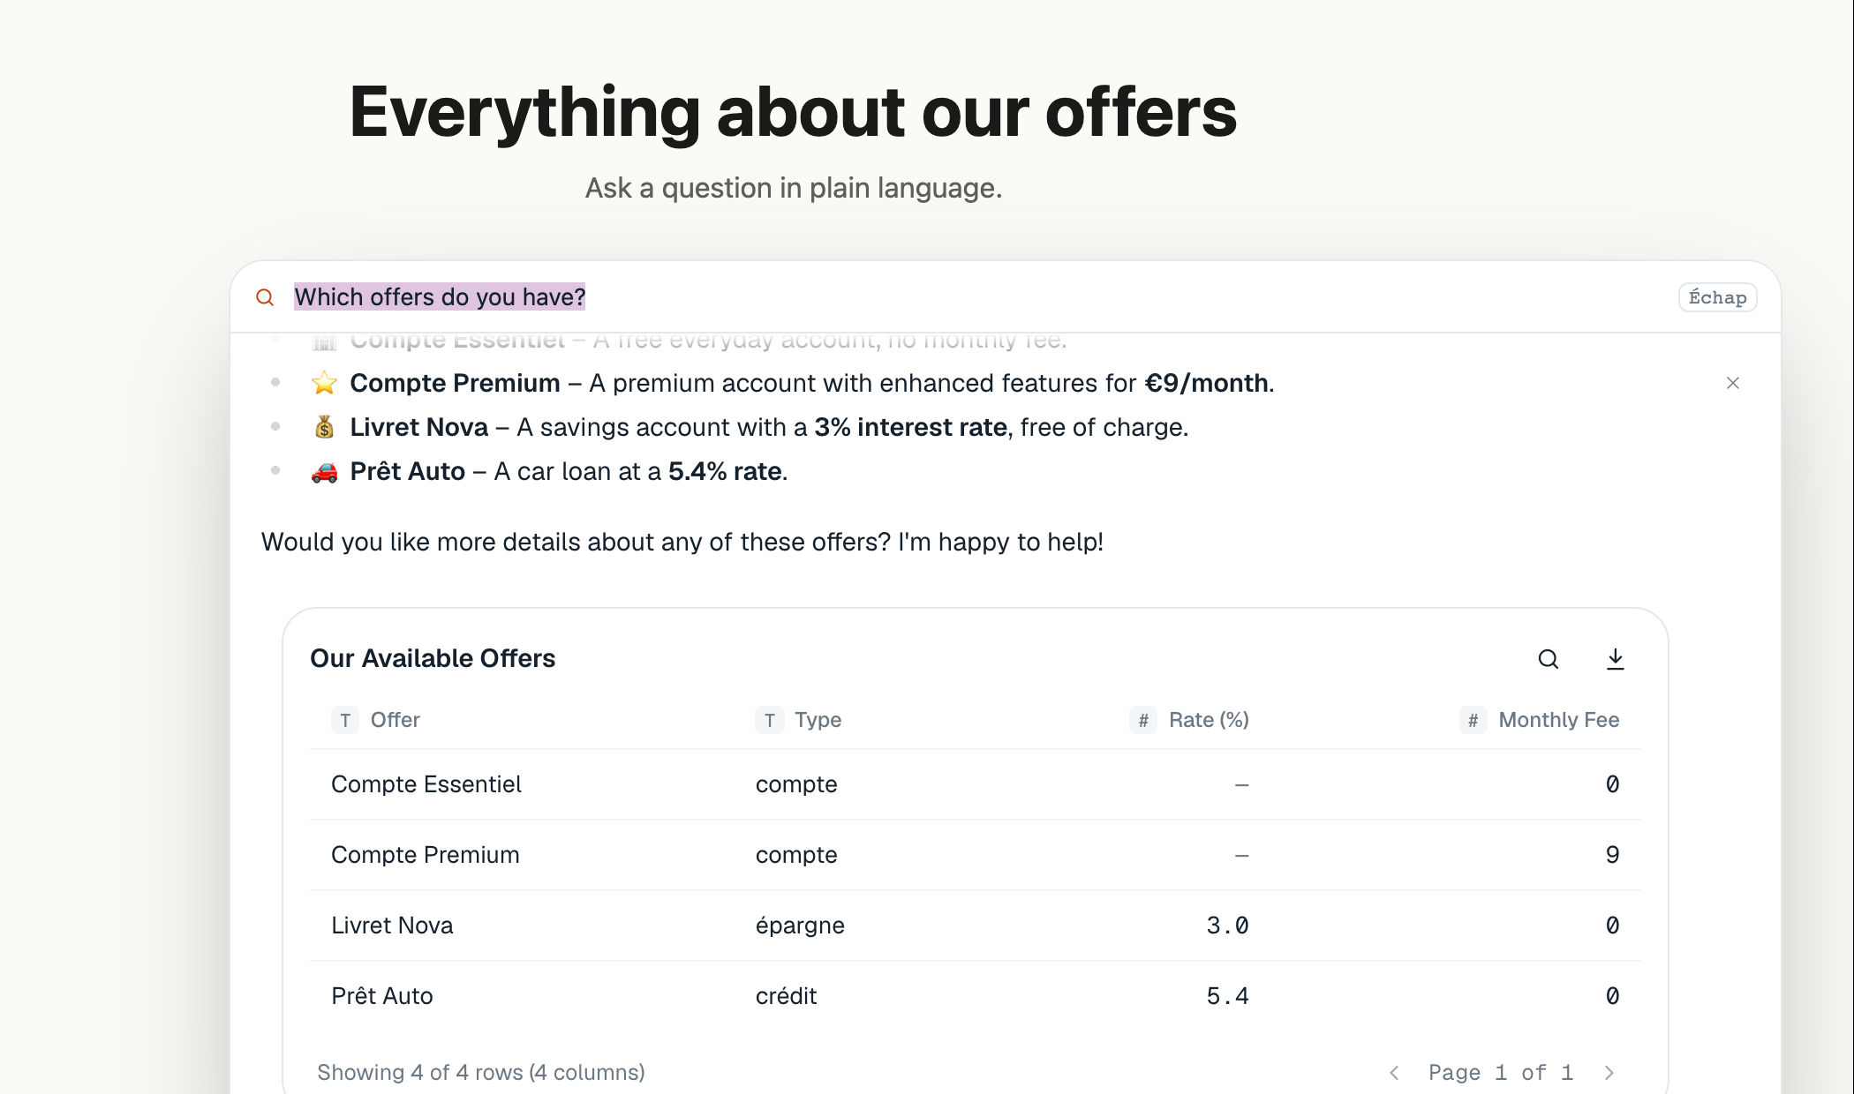Click the Compte Premium table cell
This screenshot has width=1854, height=1094.
pos(425,855)
